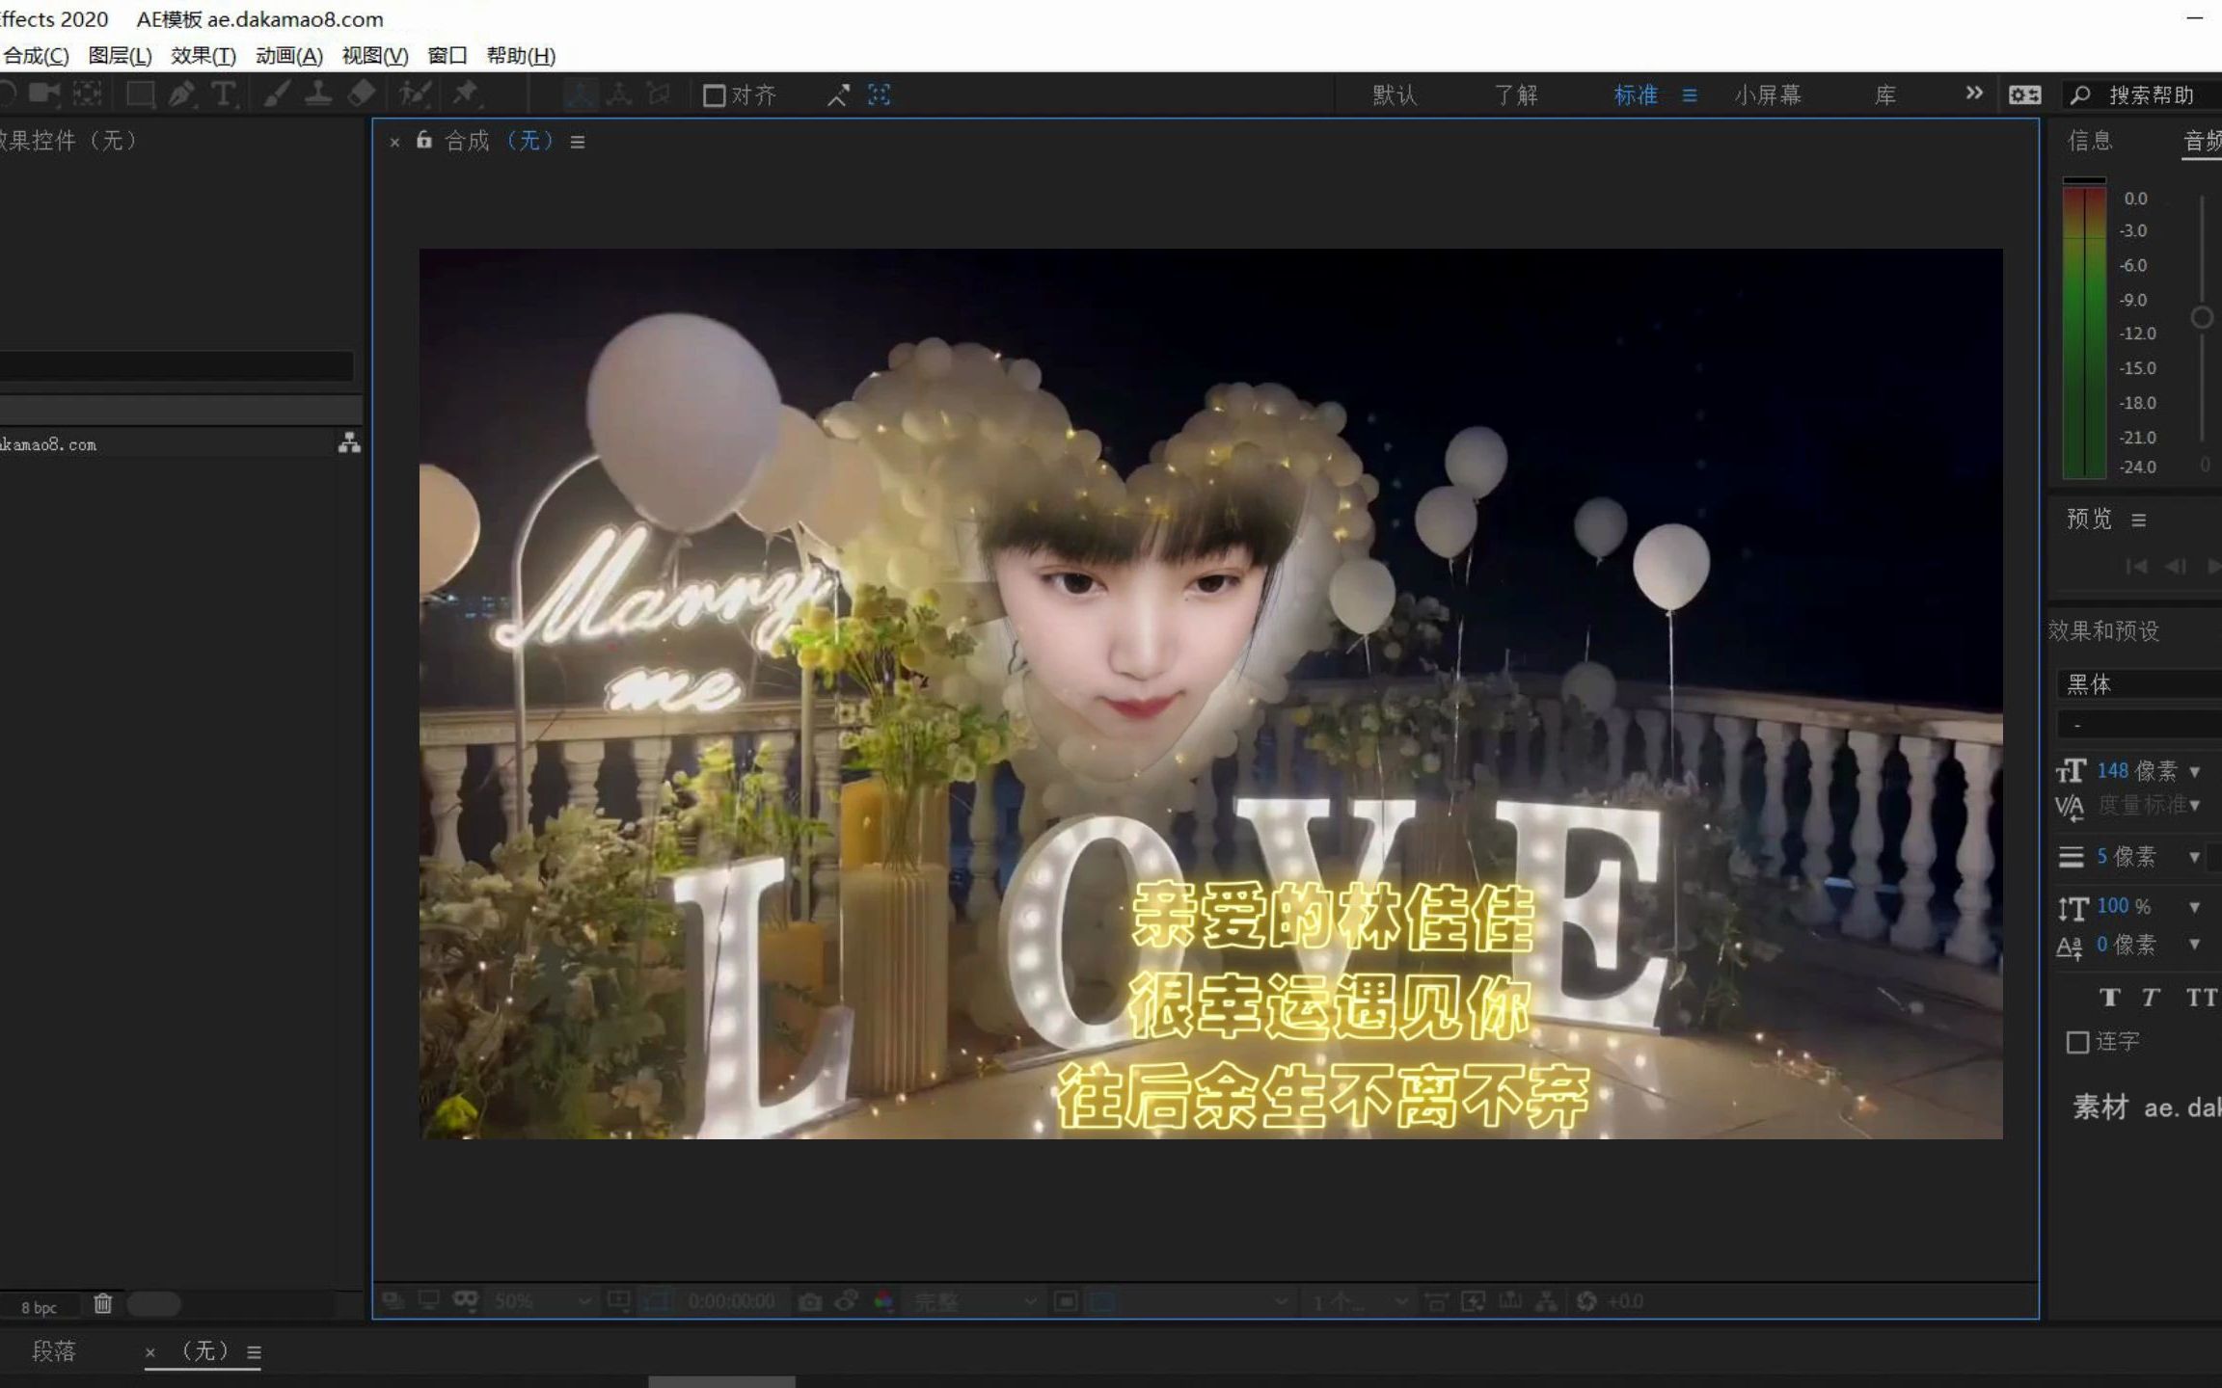This screenshot has width=2222, height=1388.
Task: Toggle the composition viewer lock icon
Action: [x=423, y=141]
